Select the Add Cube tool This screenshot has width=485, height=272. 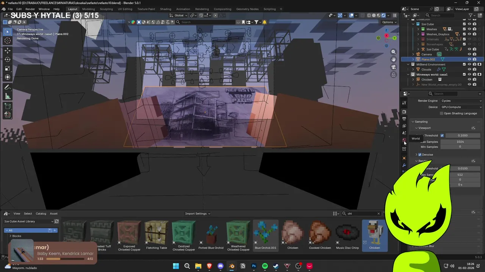point(8,106)
